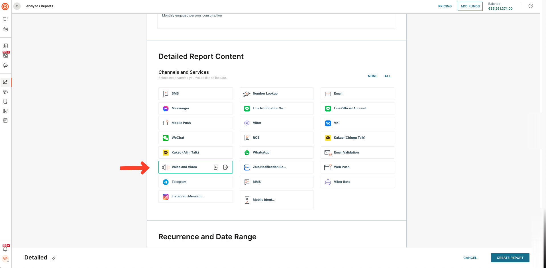
Task: Open the PRICING link in header
Action: point(445,6)
